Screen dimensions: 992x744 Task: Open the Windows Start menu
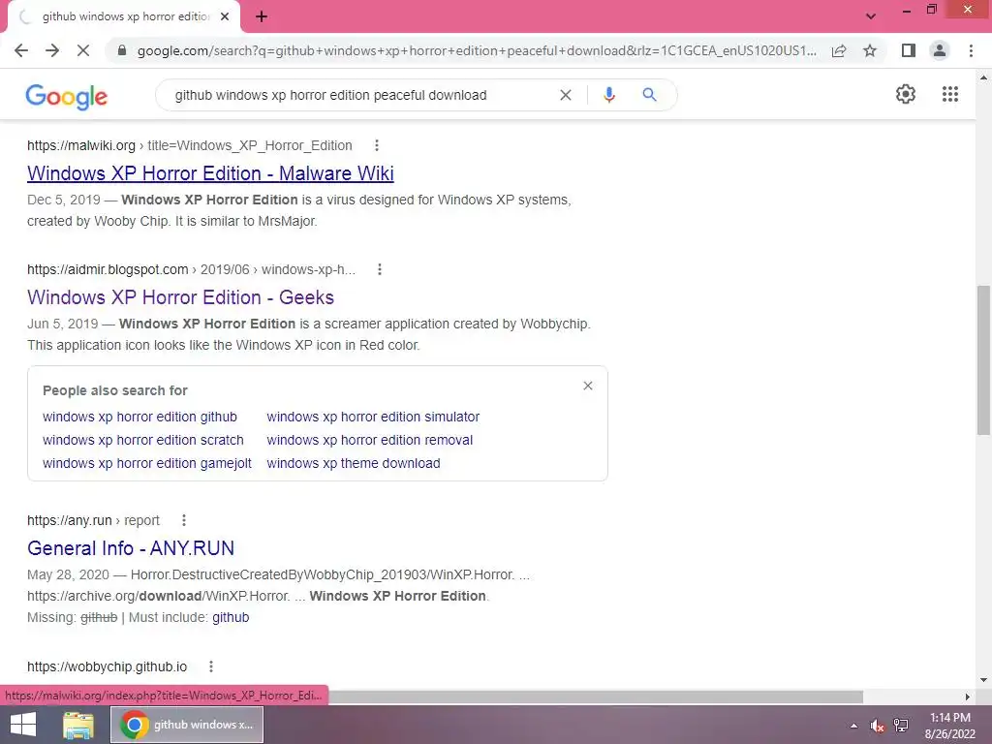[x=23, y=725]
